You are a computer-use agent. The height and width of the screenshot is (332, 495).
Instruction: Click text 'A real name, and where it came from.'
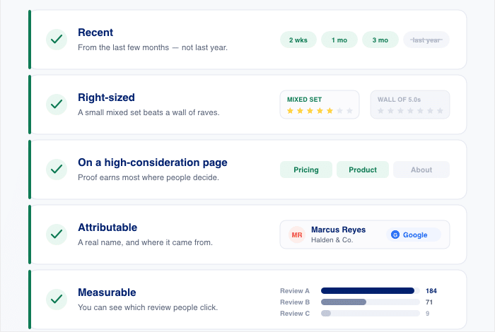145,242
